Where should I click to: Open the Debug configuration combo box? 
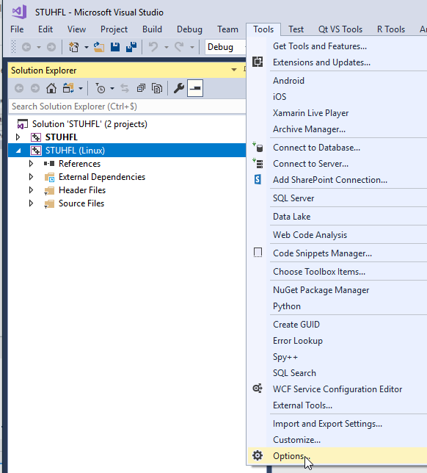click(x=225, y=47)
